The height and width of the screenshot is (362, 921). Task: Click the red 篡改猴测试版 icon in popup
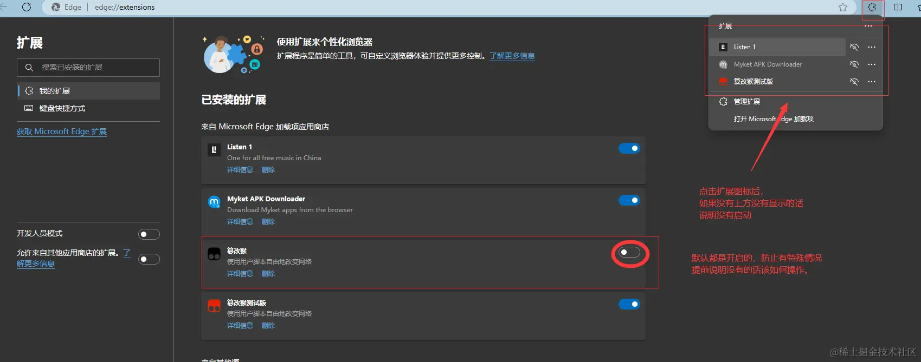pyautogui.click(x=723, y=82)
